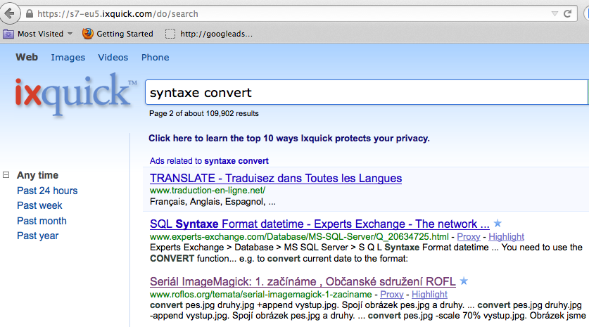This screenshot has height=327, width=589.
Task: Open Seriál ImageMagick result link
Action: pyautogui.click(x=303, y=281)
